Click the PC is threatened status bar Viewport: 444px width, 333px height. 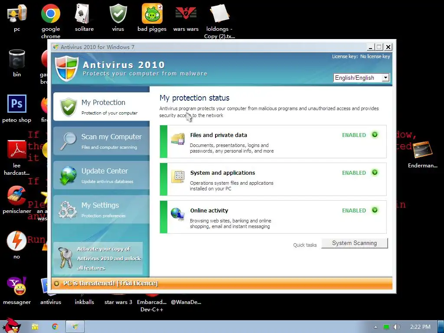(x=222, y=283)
